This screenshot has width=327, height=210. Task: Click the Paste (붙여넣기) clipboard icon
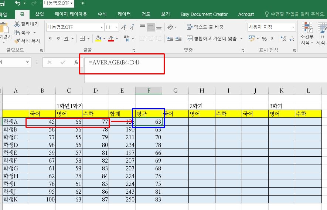[x=4, y=27]
